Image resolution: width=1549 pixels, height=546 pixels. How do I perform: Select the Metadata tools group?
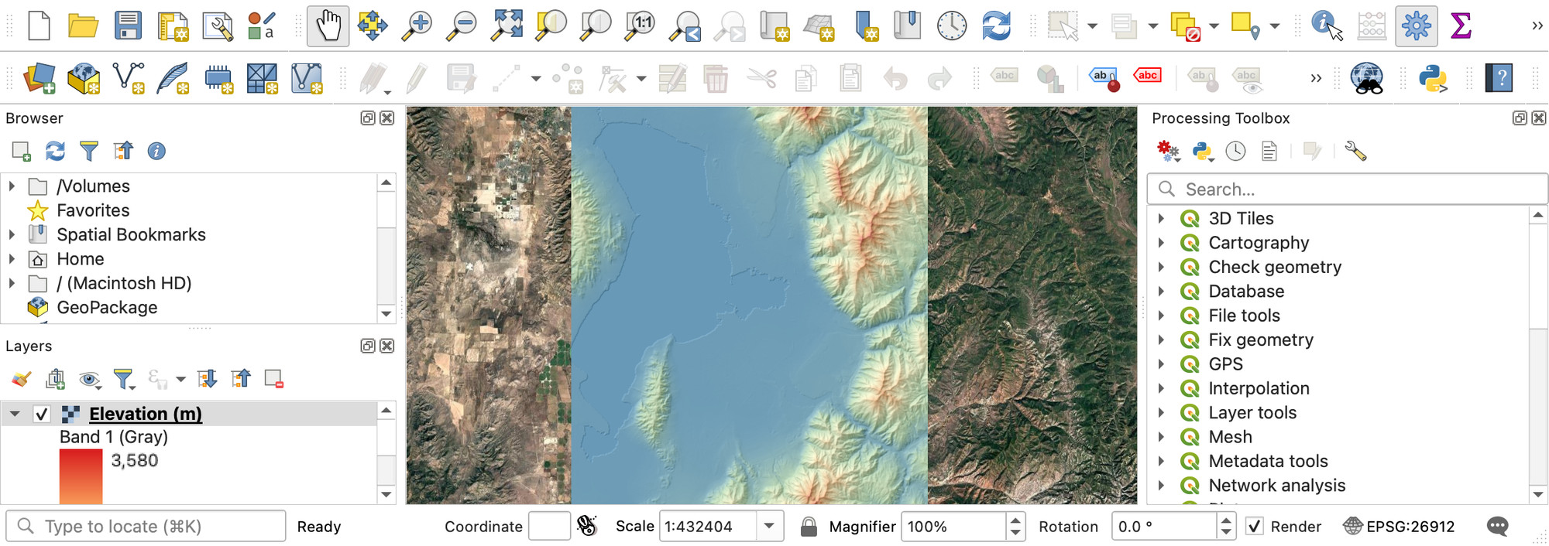(x=1268, y=461)
